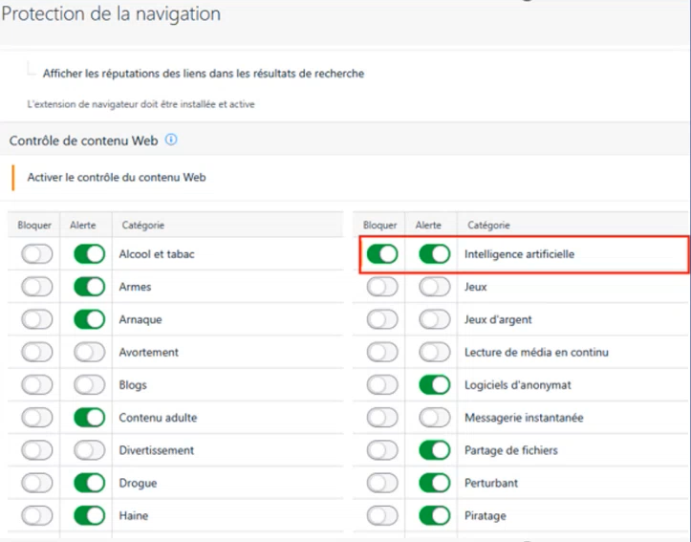
Task: Enable the Alerte switch for Jeux
Action: 434,287
